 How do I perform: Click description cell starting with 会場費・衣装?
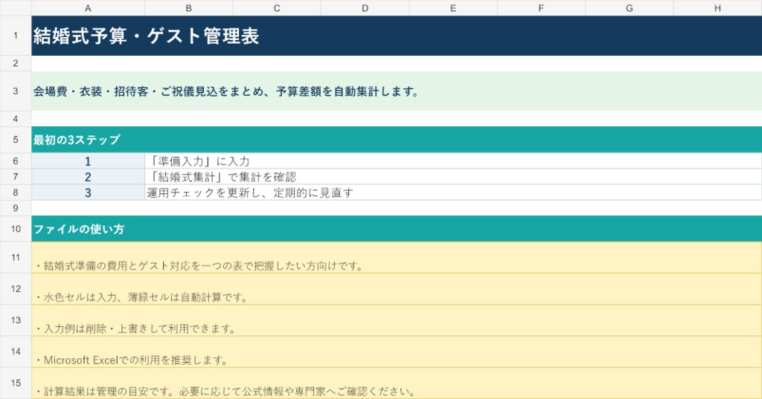pos(397,91)
